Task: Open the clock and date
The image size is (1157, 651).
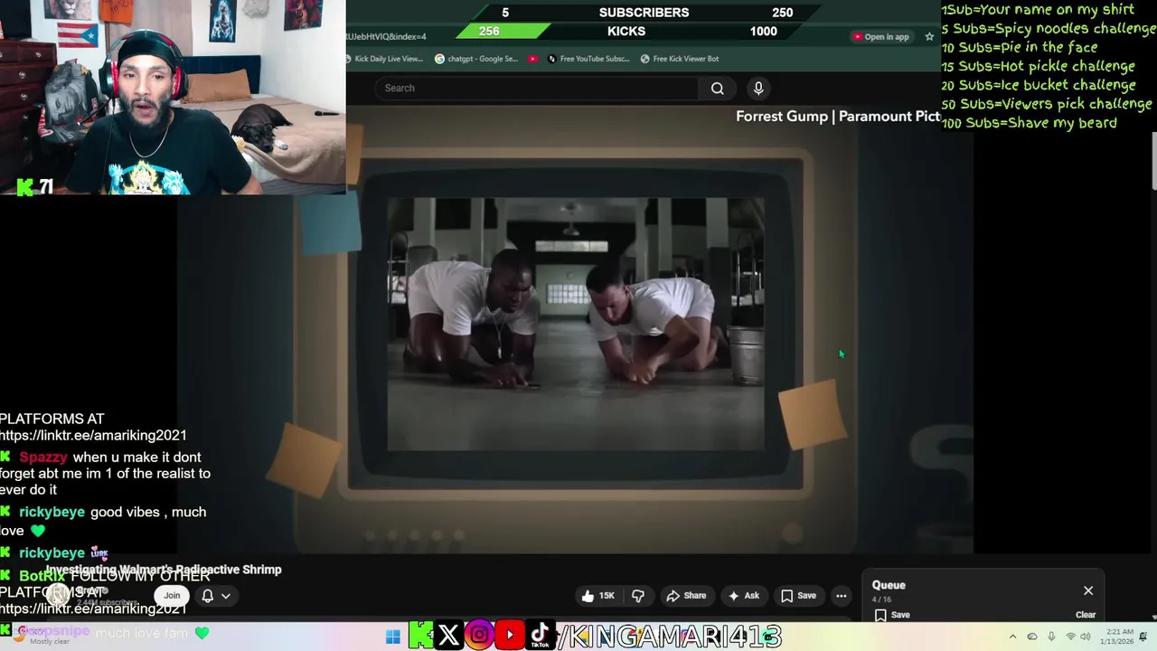Action: click(x=1117, y=637)
